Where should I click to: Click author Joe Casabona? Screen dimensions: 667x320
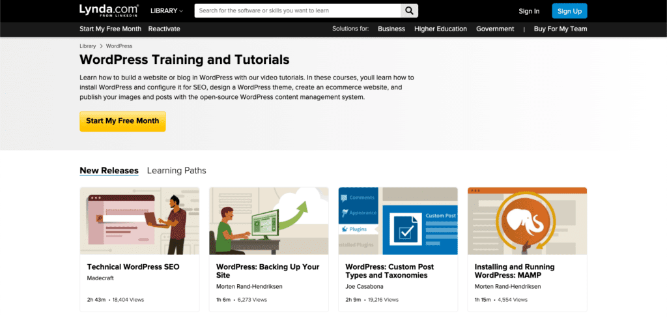click(x=363, y=286)
